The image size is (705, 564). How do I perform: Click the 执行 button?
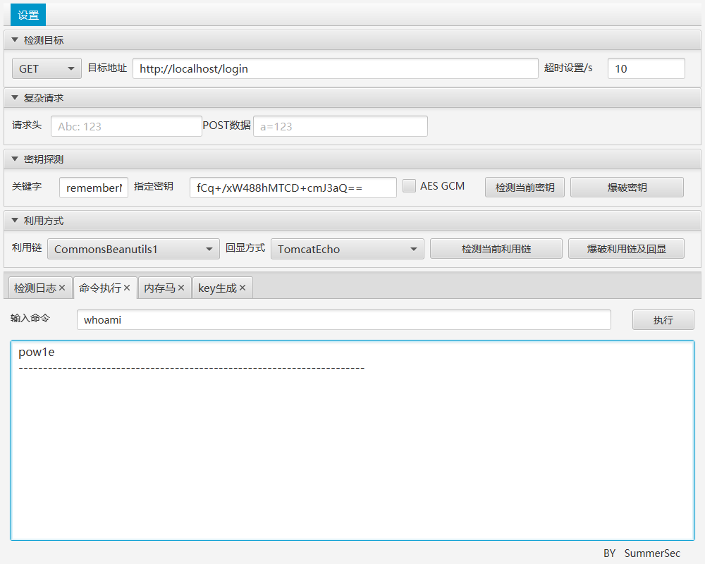tap(663, 320)
